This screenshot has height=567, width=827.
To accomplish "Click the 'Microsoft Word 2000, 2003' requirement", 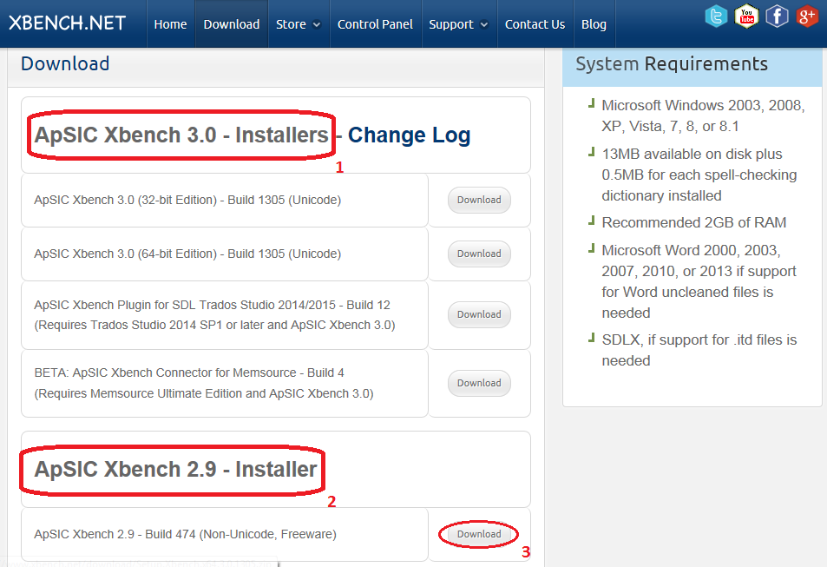I will pyautogui.click(x=699, y=281).
